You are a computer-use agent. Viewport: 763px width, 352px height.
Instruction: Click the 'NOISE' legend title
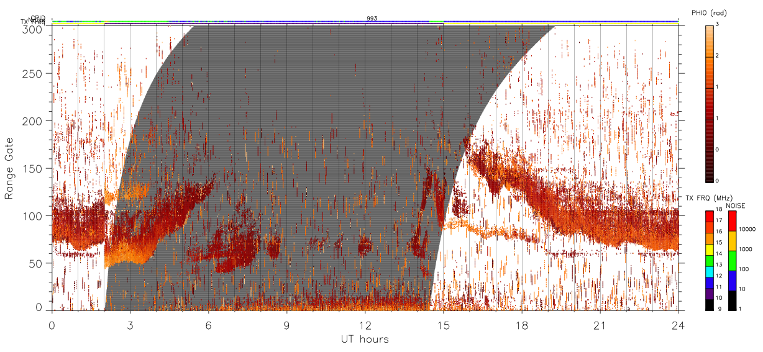tap(736, 206)
